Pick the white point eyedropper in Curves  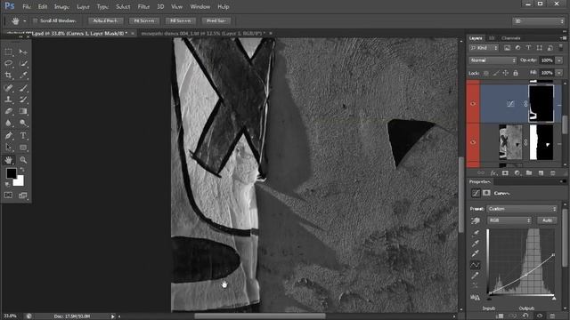click(475, 253)
